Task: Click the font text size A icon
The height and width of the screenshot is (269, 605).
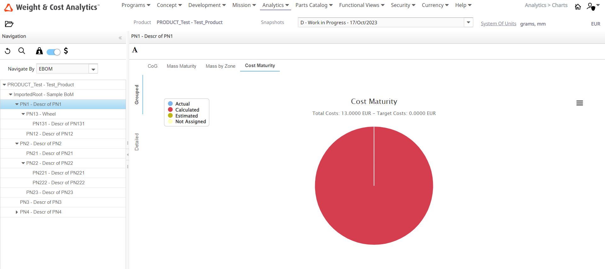Action: (x=135, y=50)
